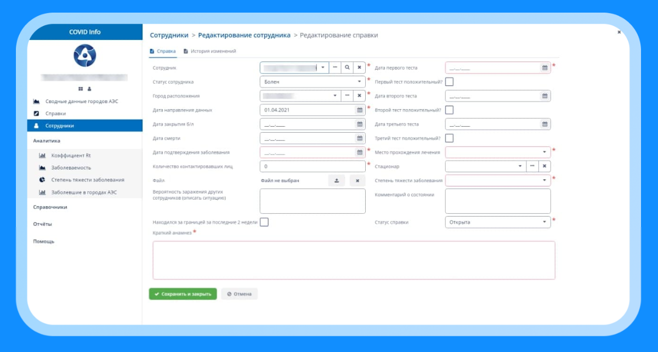658x352 pixels.
Task: Click the Файл не выбран text
Action: [280, 180]
